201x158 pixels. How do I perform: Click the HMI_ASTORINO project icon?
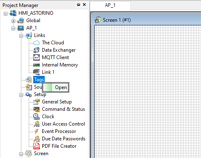[x=13, y=13]
